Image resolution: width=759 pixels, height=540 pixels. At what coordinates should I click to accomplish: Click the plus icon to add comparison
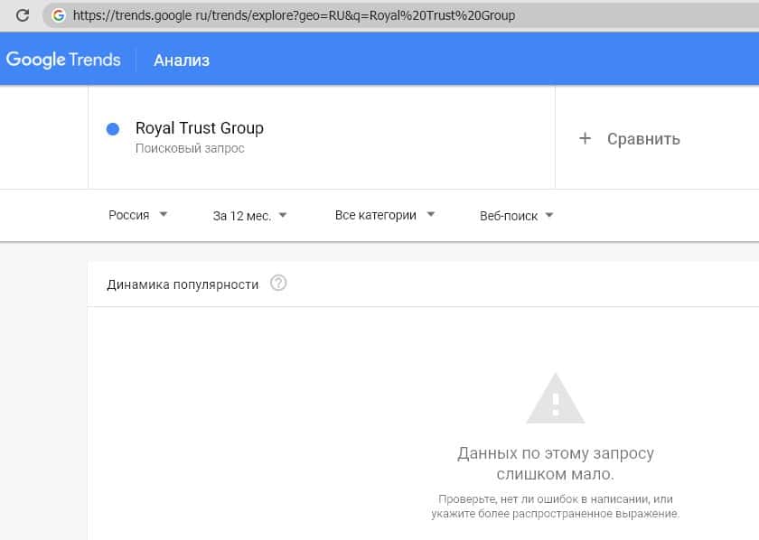click(585, 138)
